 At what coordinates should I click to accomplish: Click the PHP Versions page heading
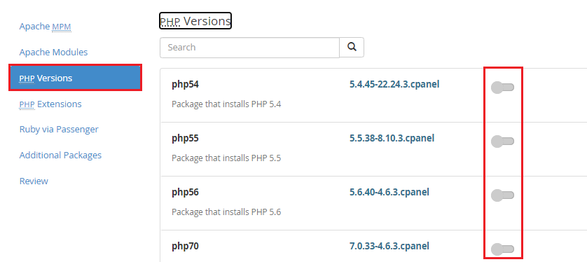195,20
